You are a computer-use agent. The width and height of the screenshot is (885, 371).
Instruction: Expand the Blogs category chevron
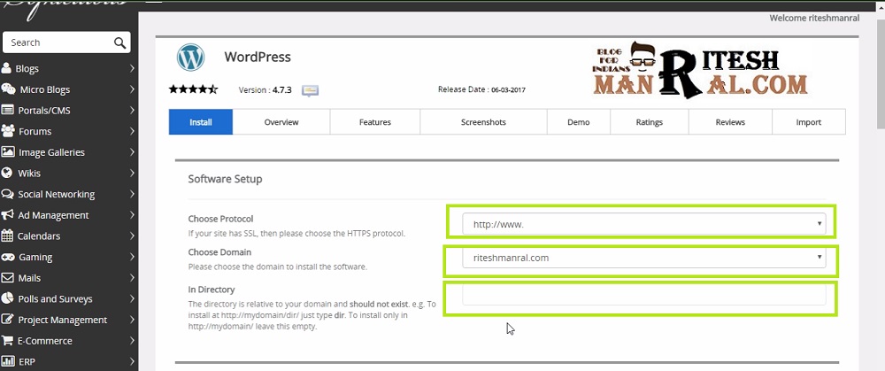coord(132,68)
